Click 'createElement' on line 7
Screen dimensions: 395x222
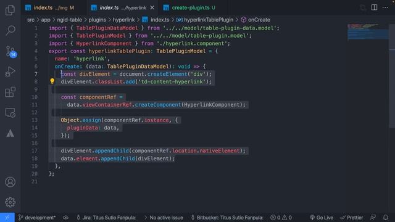click(167, 74)
